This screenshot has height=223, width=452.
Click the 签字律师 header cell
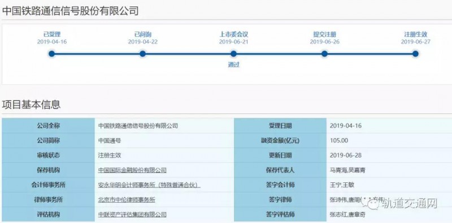tap(280, 200)
